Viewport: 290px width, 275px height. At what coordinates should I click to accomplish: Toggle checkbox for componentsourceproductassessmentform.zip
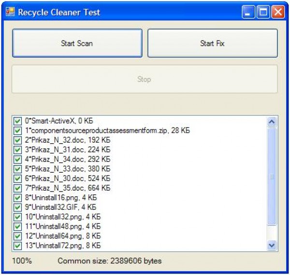pos(18,131)
